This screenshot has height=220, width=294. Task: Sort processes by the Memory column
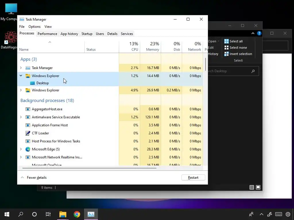(x=150, y=46)
